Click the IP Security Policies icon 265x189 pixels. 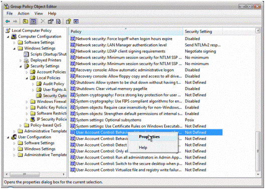33,119
